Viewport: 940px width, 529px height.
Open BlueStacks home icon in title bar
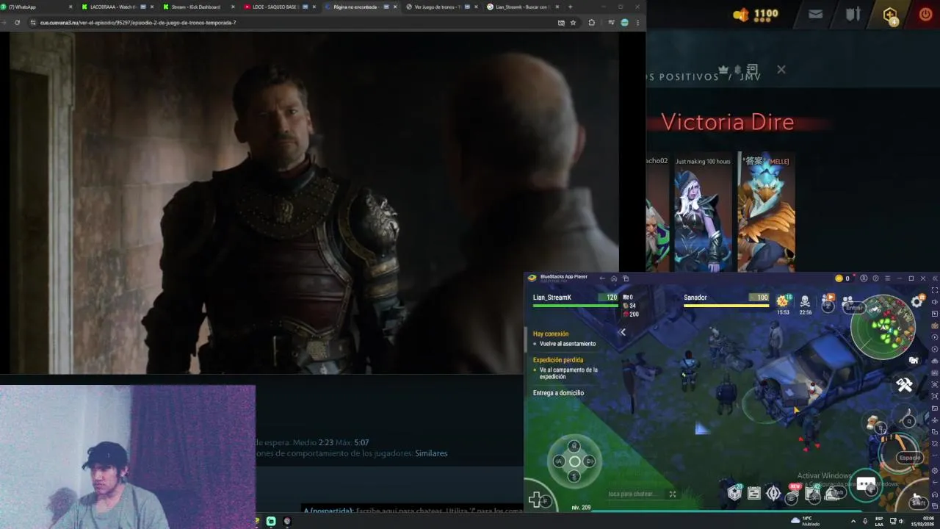[x=614, y=278]
